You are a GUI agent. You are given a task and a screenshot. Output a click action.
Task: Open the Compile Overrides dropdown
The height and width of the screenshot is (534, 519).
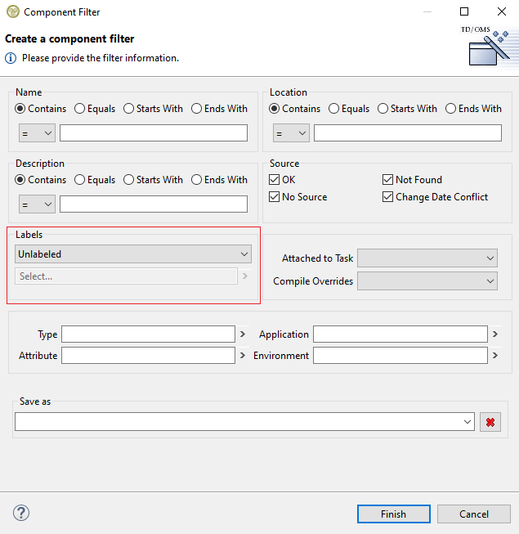[427, 281]
